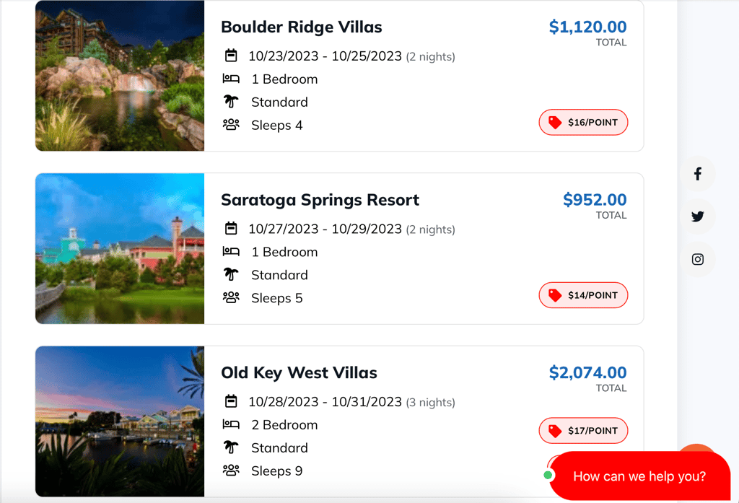Click the Facebook share icon

(697, 174)
